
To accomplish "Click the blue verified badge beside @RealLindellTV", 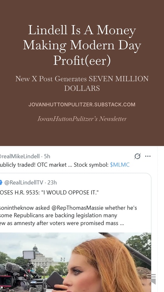I will click(1, 182).
